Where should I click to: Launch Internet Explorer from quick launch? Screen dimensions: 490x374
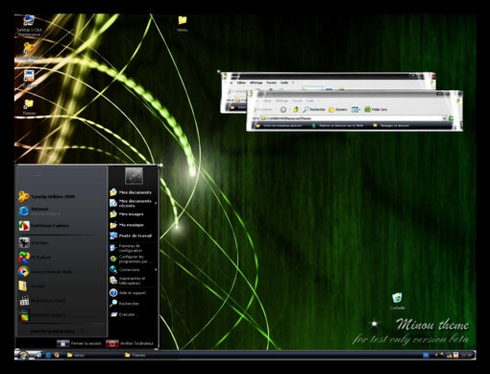pyautogui.click(x=48, y=355)
